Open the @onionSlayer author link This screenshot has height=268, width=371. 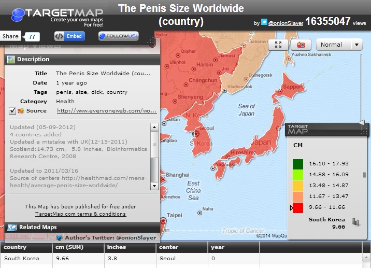286,23
